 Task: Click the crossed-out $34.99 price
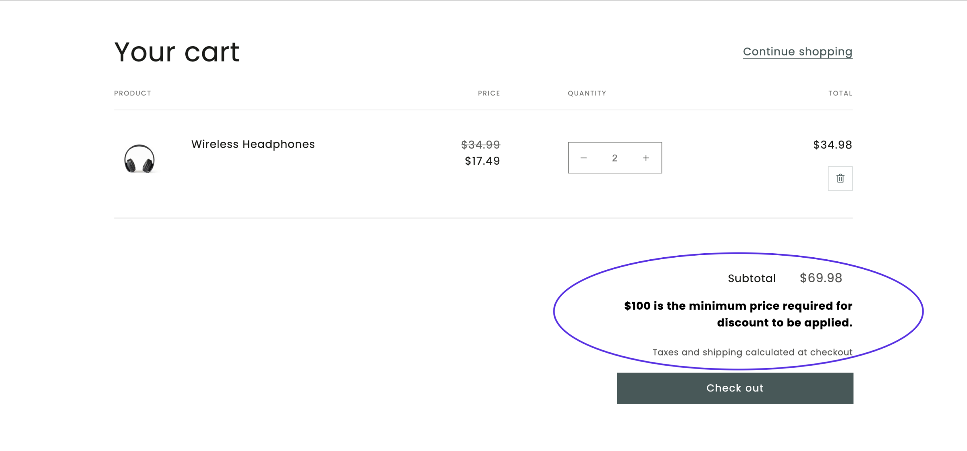pos(480,145)
